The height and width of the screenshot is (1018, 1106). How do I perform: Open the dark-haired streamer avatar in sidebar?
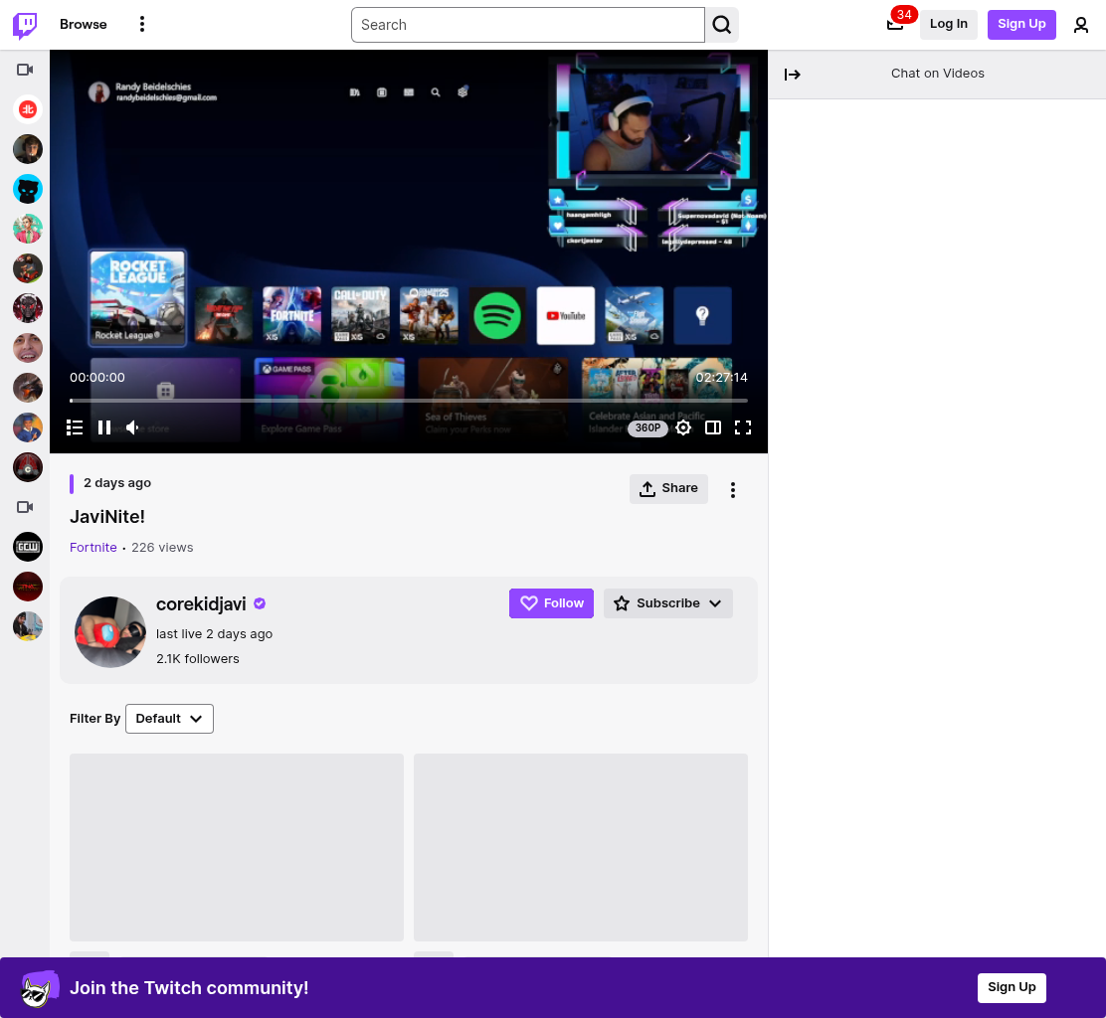click(28, 149)
